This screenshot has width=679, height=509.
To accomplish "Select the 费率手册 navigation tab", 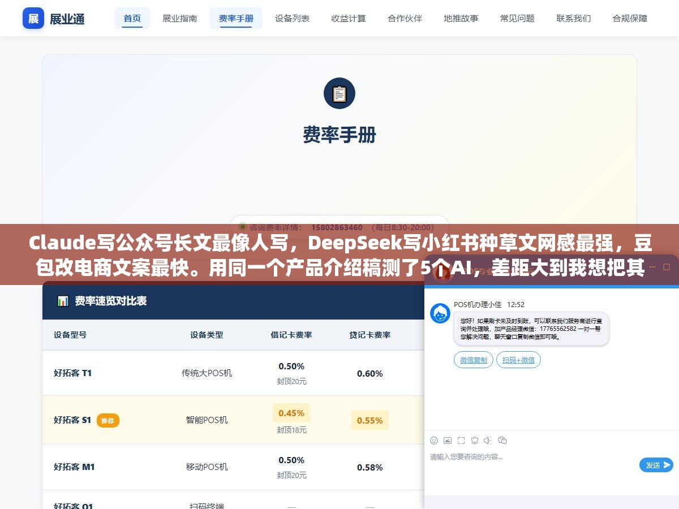I will coord(236,18).
